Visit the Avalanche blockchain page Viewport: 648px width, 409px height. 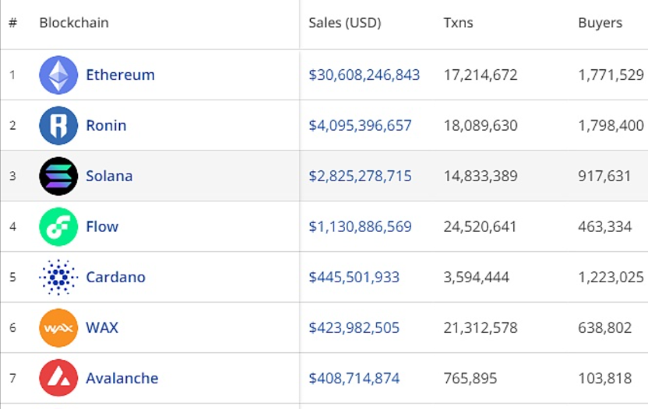[121, 379]
